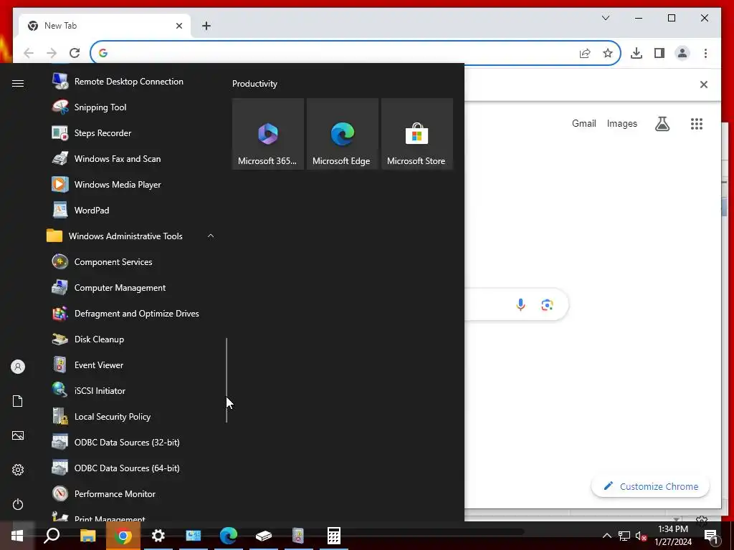Show hidden system tray icons
Screen dimensions: 734x550
pos(606,536)
